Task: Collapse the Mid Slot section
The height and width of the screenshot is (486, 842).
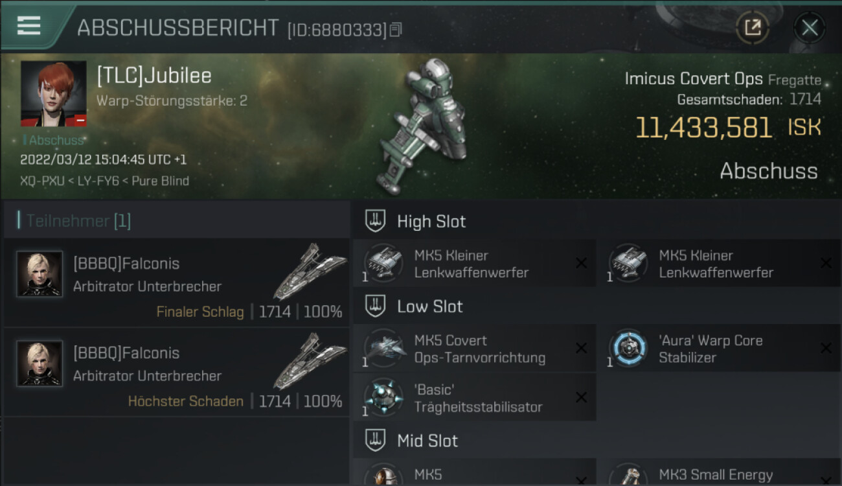Action: tap(375, 441)
